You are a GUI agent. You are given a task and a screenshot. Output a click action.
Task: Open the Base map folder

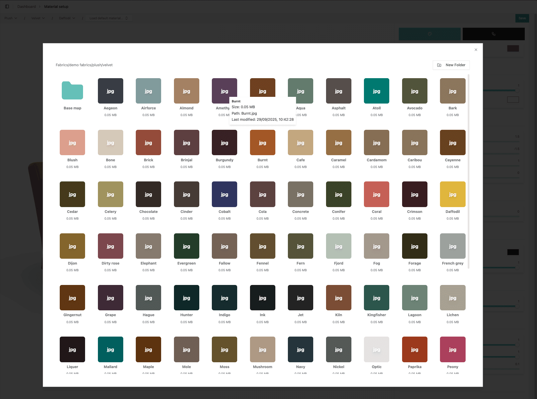72,91
